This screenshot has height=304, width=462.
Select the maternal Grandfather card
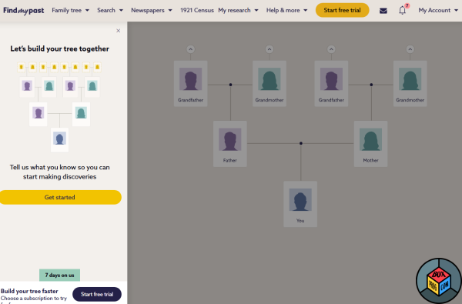pyautogui.click(x=331, y=84)
